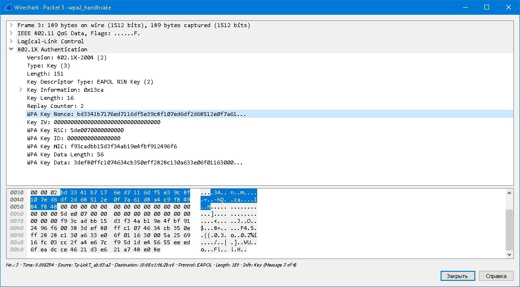This screenshot has height=287, width=520.
Task: Click offset 0040 in hex dump
Action: tap(17, 200)
